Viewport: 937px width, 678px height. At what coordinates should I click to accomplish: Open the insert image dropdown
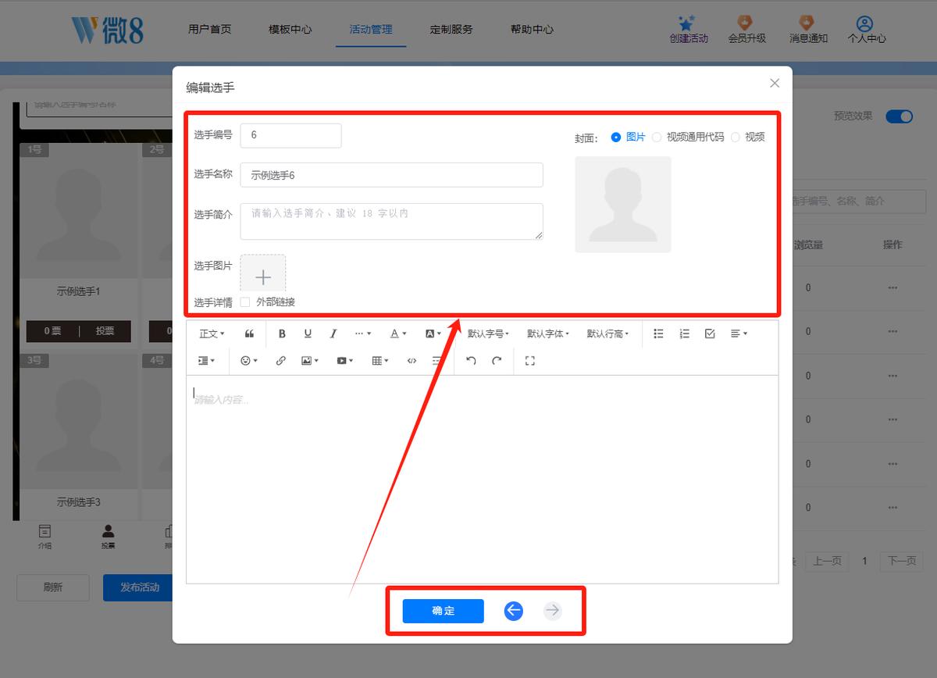pyautogui.click(x=310, y=361)
